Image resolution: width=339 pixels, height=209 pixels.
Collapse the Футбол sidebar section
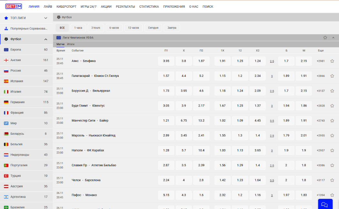point(45,39)
